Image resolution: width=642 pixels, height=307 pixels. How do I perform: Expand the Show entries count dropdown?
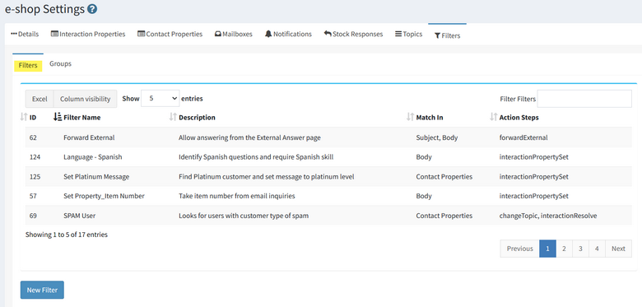(x=160, y=99)
